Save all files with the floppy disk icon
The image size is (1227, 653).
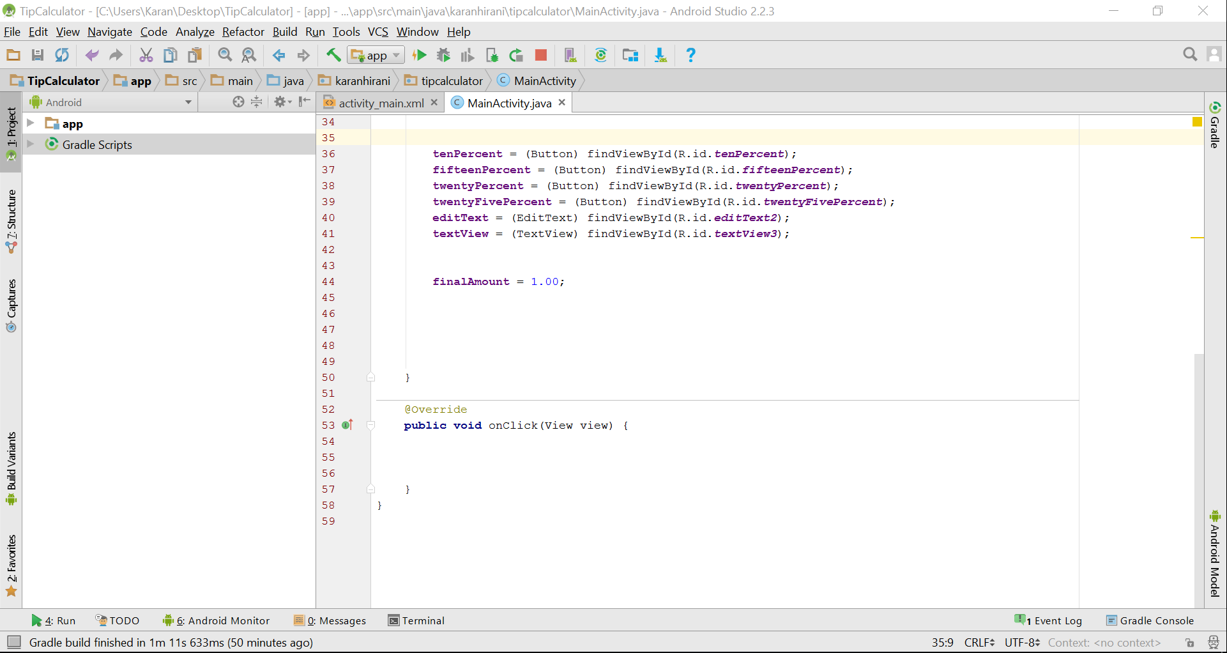click(x=38, y=56)
